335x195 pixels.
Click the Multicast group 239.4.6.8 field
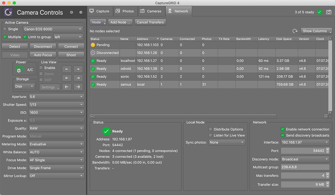305,167
